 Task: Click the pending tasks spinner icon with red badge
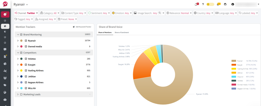(x=197, y=4)
